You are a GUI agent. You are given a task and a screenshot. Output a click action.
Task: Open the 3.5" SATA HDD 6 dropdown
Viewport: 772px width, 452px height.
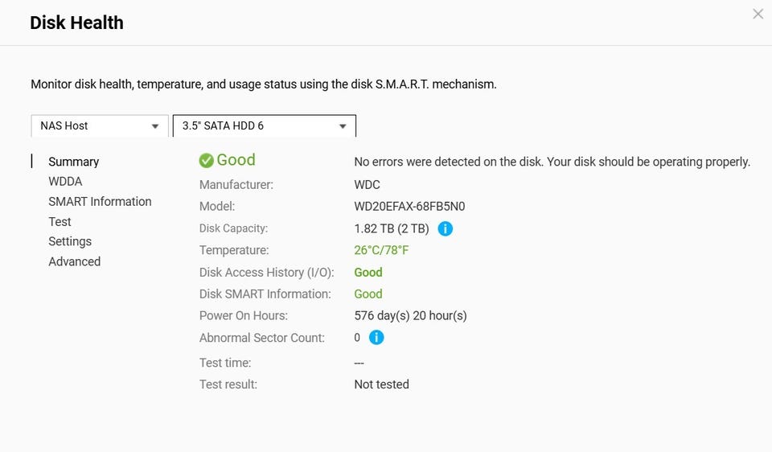(265, 126)
